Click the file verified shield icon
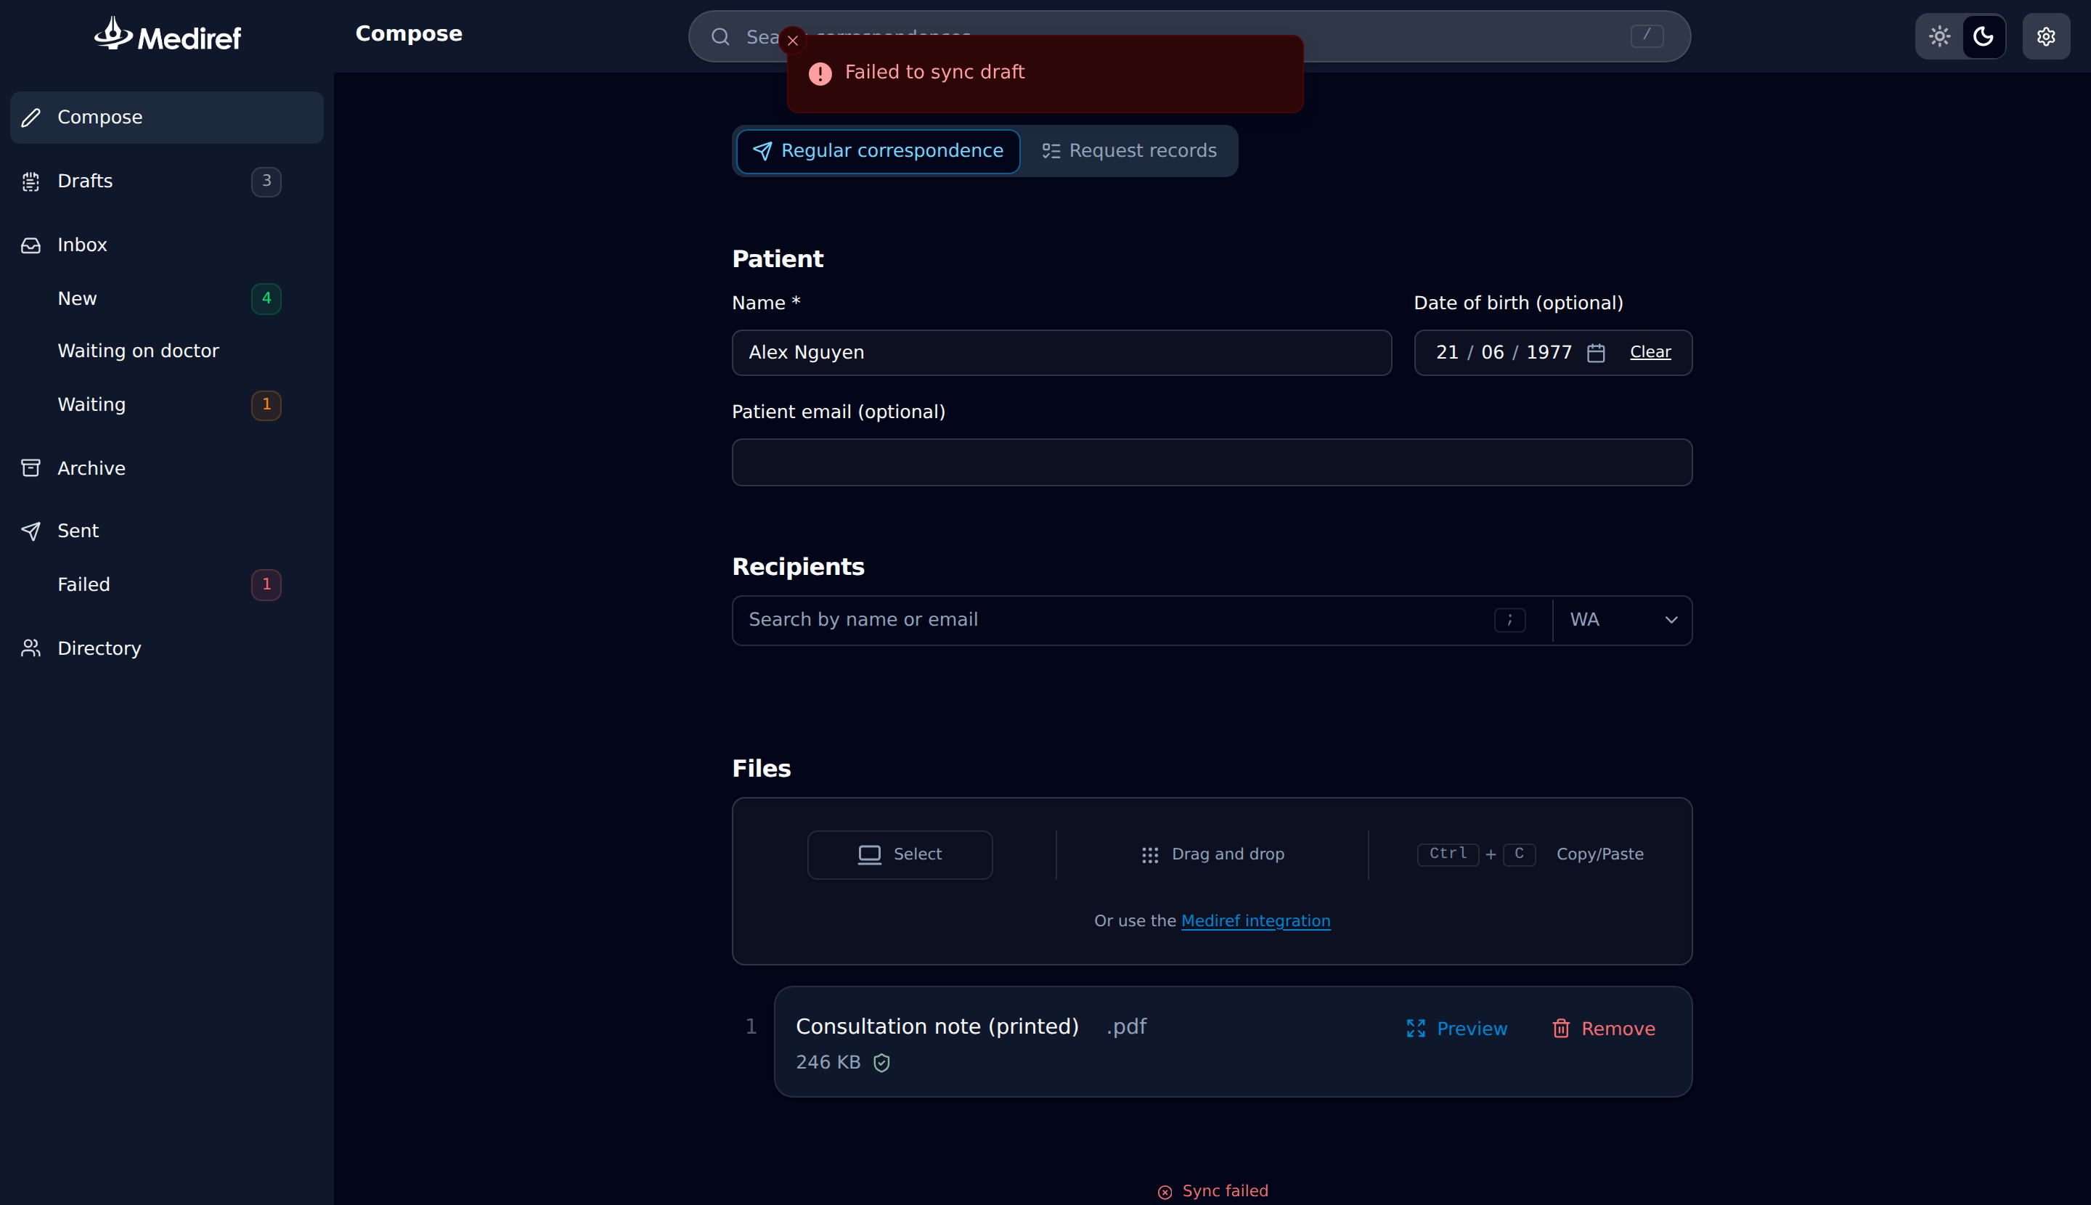Viewport: 2091px width, 1205px height. [881, 1063]
